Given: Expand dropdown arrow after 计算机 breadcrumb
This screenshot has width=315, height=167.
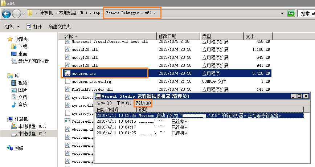Looking at the screenshot, I should [x=56, y=13].
